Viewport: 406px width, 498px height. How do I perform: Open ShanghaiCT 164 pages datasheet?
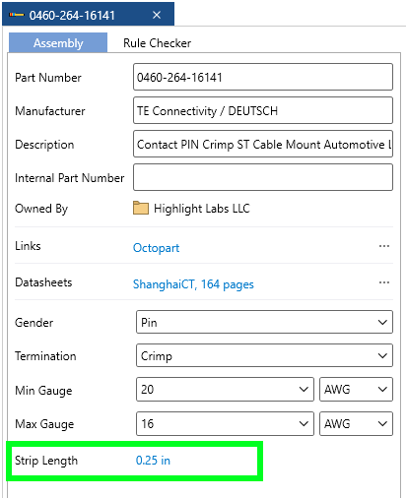pos(193,284)
